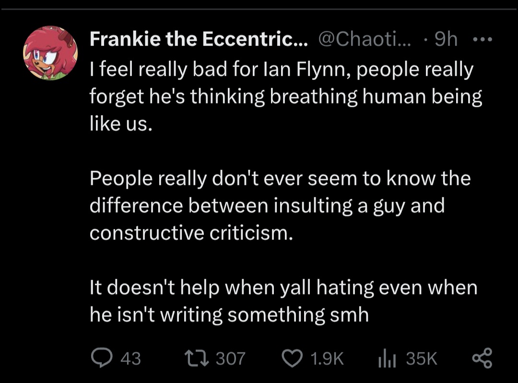Click the 35K views count

[x=422, y=359]
